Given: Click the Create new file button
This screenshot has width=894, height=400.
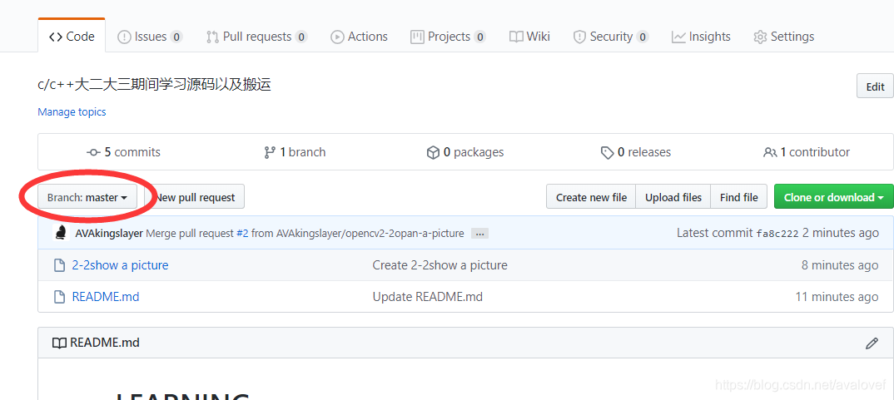Looking at the screenshot, I should (x=591, y=197).
